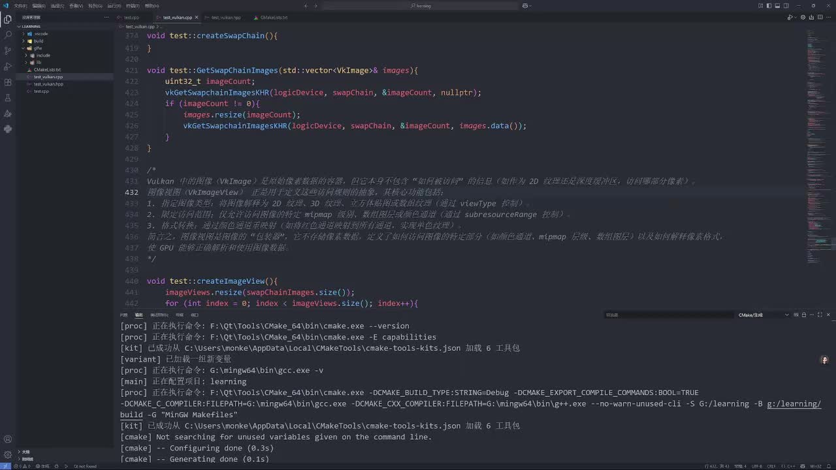836x470 pixels.
Task: Open the CMake view in activity bar
Action: click(x=8, y=114)
